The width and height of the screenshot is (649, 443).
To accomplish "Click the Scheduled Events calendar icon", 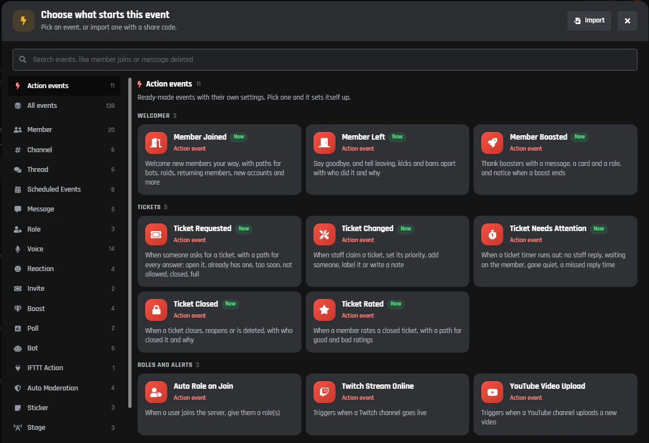I will pos(18,189).
